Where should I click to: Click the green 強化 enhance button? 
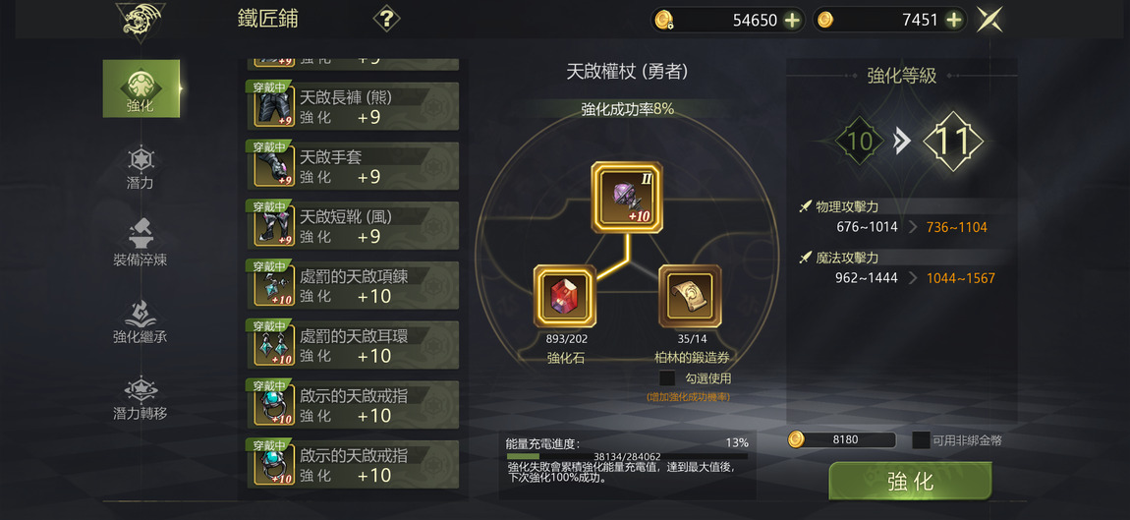tap(910, 481)
